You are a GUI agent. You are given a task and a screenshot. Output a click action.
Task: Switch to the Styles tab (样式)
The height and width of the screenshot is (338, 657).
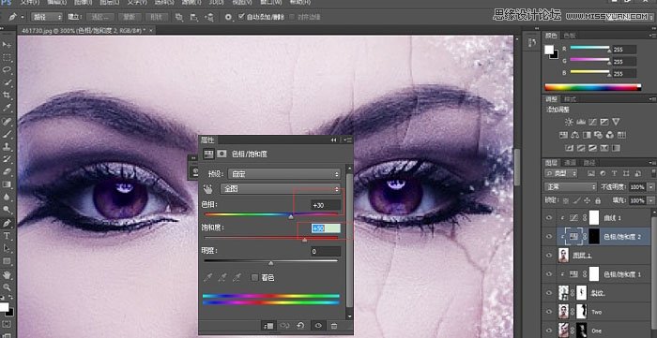point(570,99)
